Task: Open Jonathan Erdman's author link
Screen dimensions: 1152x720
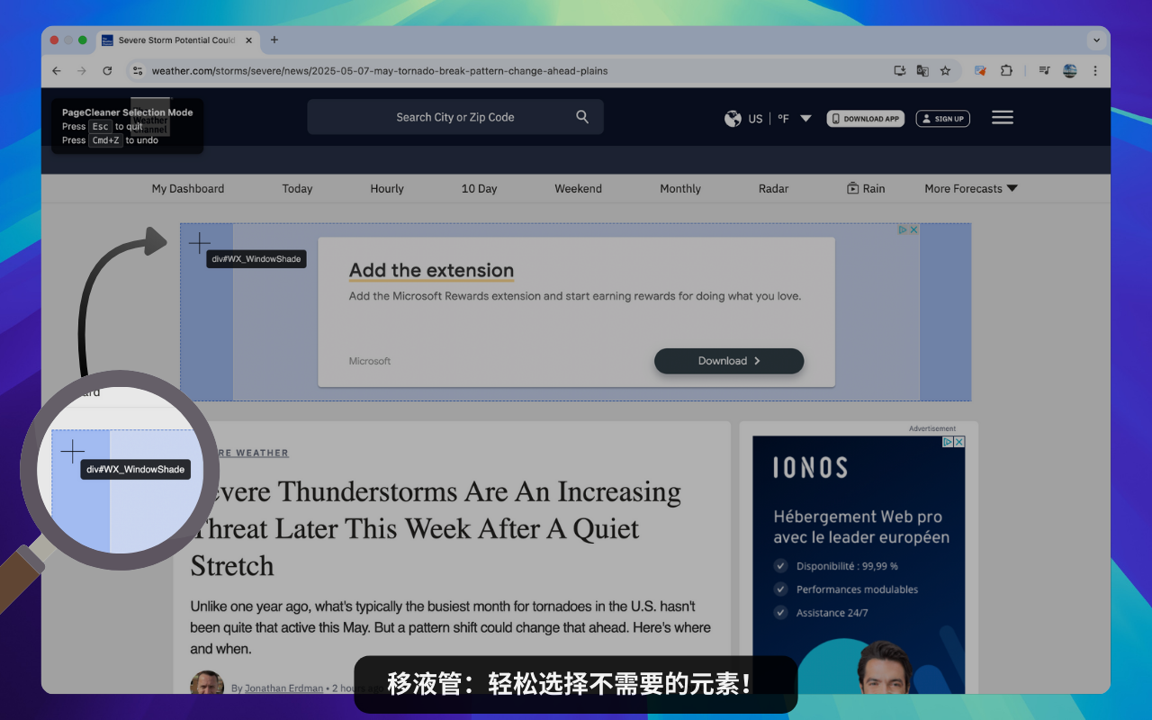Action: click(x=283, y=688)
